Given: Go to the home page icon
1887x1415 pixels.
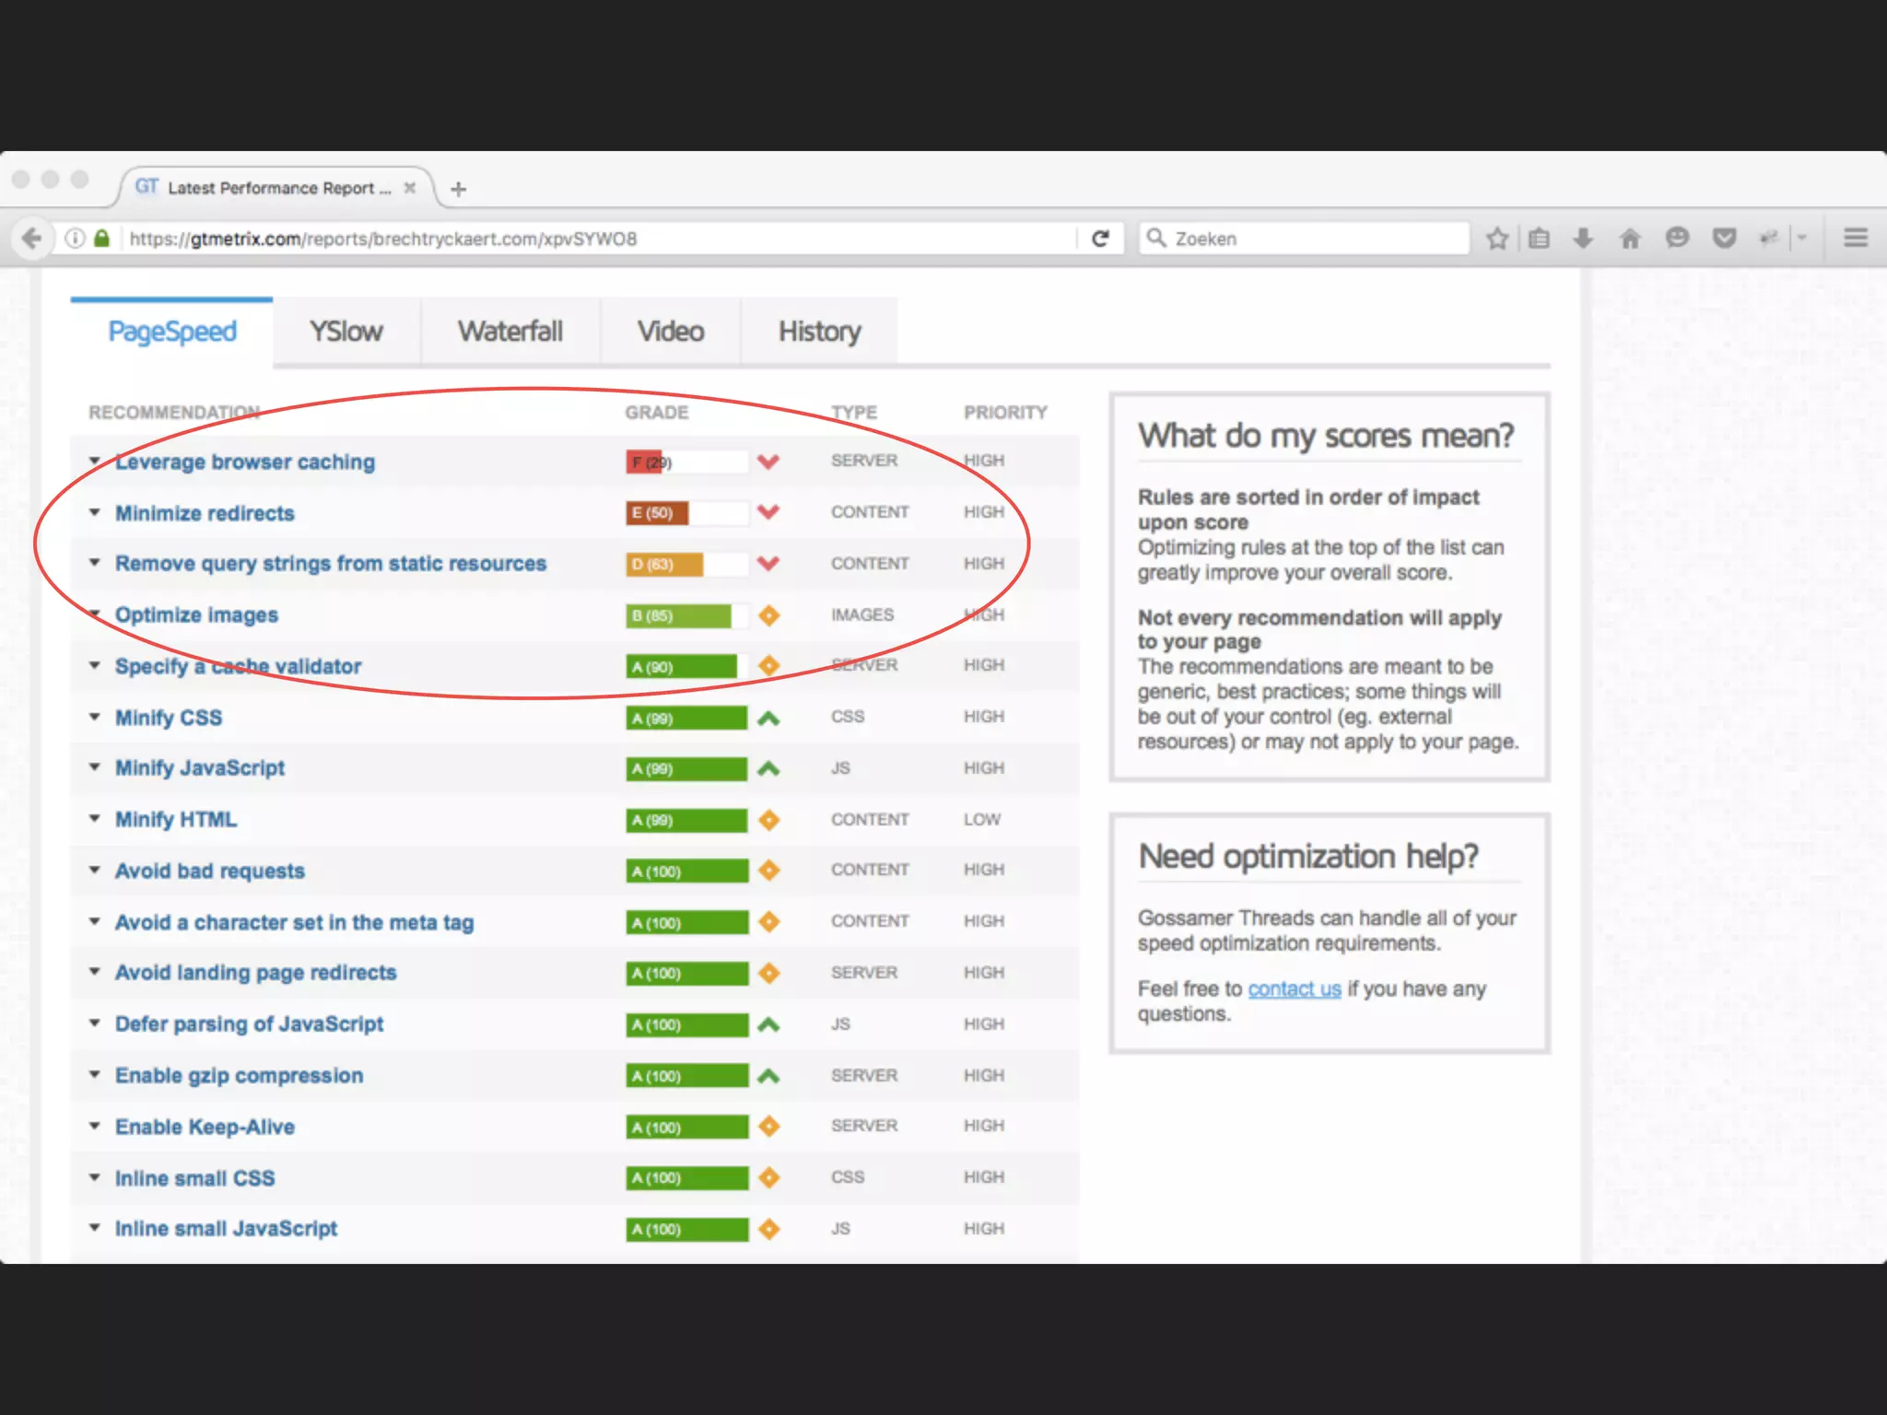Looking at the screenshot, I should coord(1630,239).
